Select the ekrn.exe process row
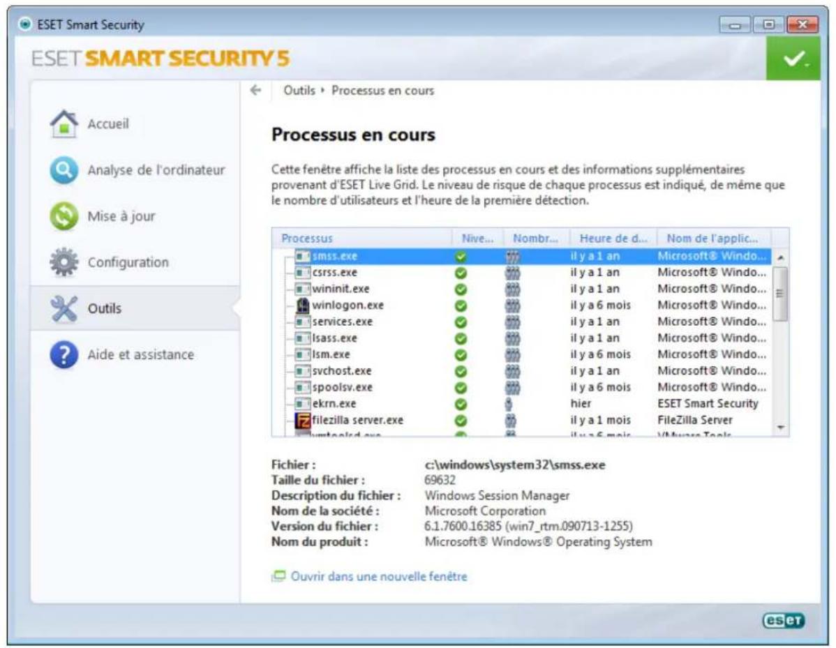The image size is (836, 648). point(523,404)
